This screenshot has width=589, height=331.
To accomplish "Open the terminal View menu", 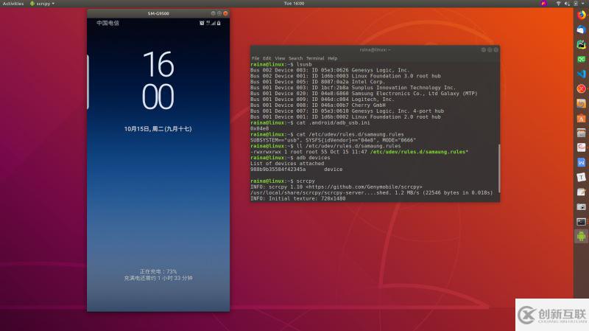I will 278,58.
